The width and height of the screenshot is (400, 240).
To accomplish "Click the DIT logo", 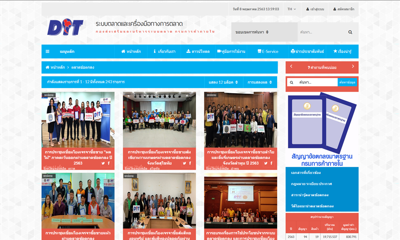I will coord(65,27).
